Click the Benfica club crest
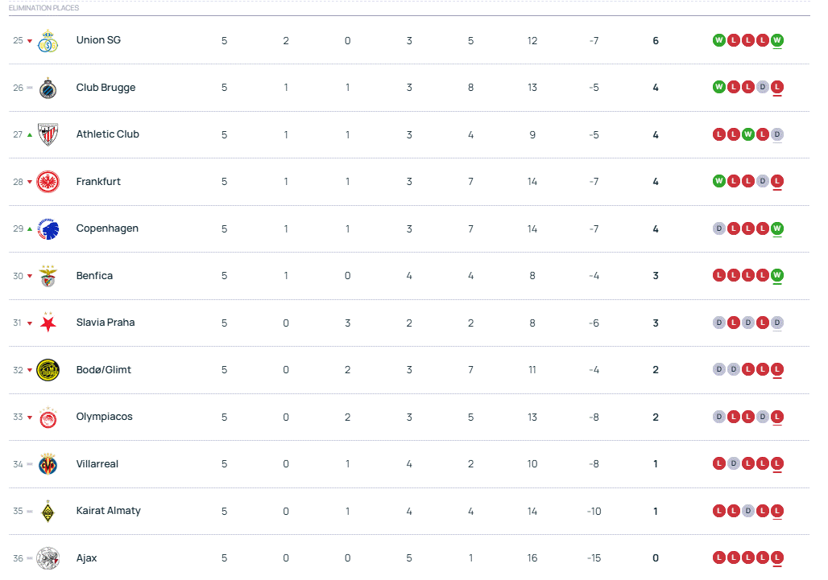This screenshot has width=828, height=580. click(x=48, y=276)
